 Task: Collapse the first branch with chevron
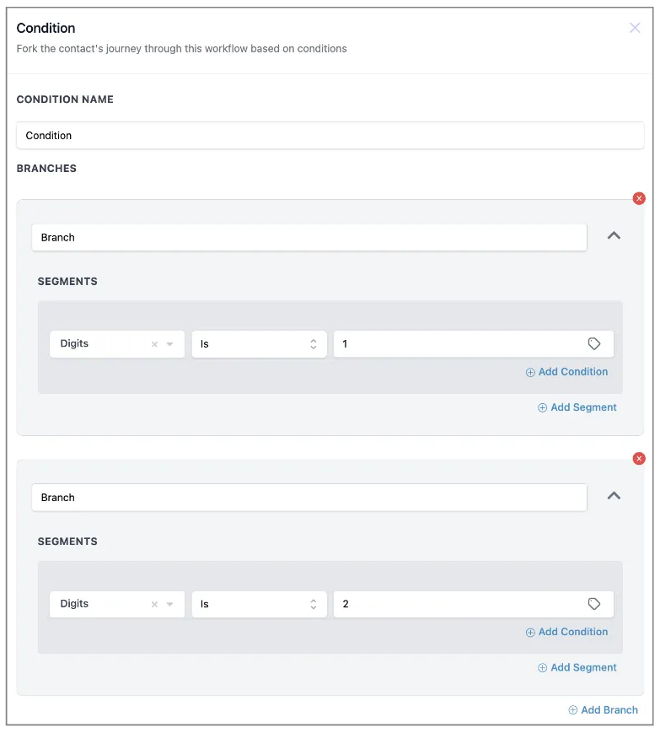click(614, 236)
